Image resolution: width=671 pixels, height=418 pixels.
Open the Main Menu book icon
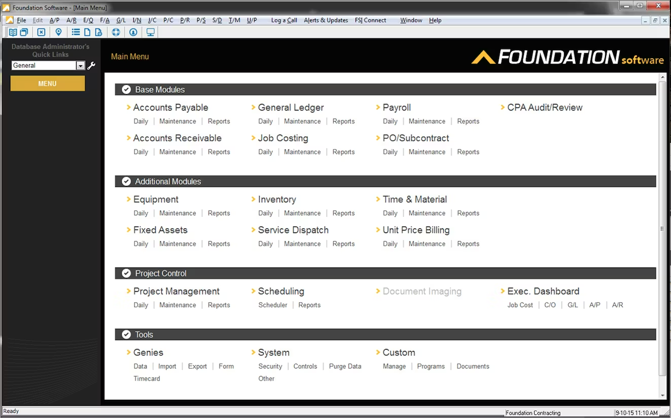[x=13, y=32]
